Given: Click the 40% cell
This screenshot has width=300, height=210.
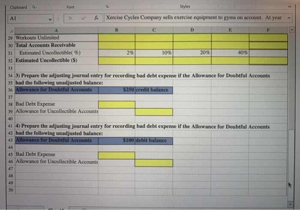Looking at the screenshot, I should click(x=230, y=52).
